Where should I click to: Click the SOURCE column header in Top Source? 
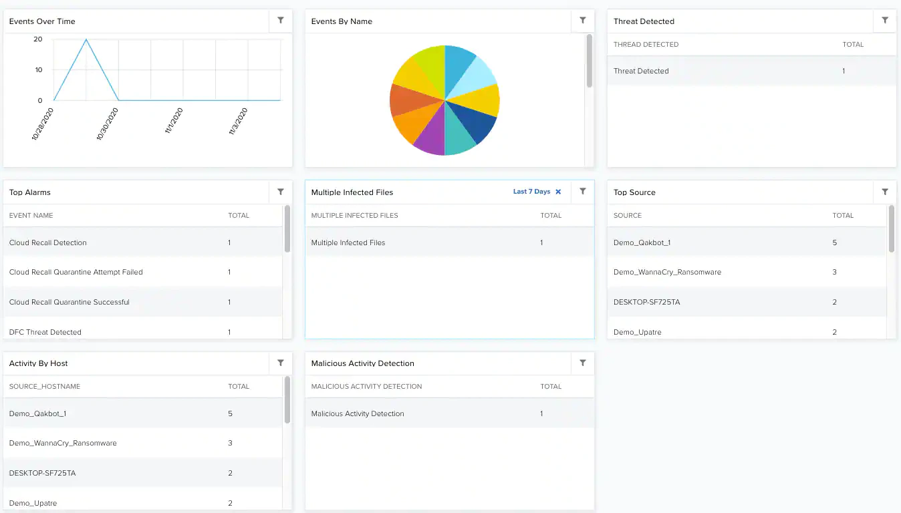coord(628,216)
